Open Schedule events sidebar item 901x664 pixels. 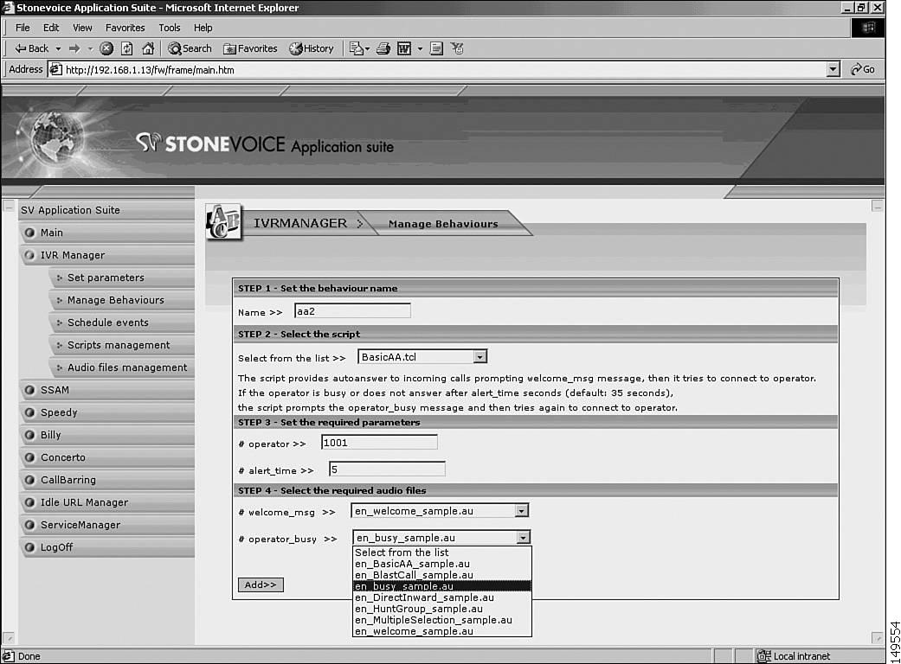pos(122,322)
